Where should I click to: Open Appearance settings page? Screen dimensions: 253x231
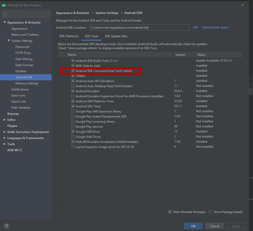tap(19, 28)
